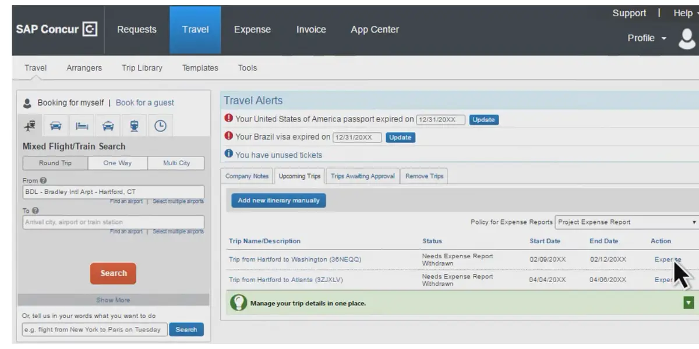Screen dimensions: 699x349
Task: Open the App Center menu
Action: [375, 29]
